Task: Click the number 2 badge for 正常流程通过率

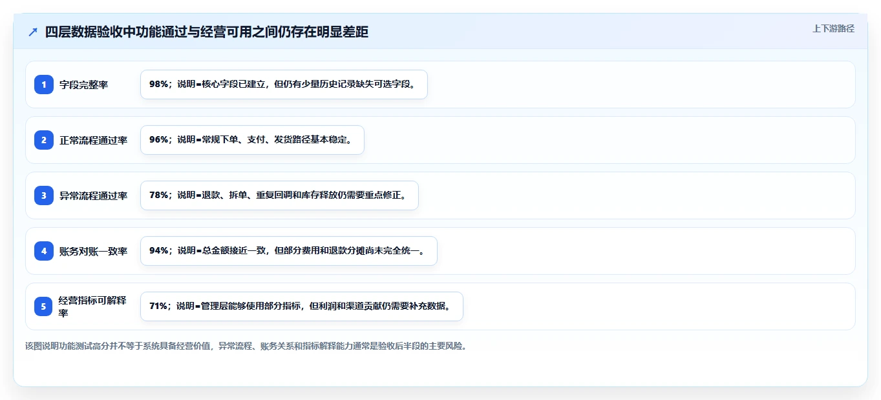Action: click(x=44, y=140)
